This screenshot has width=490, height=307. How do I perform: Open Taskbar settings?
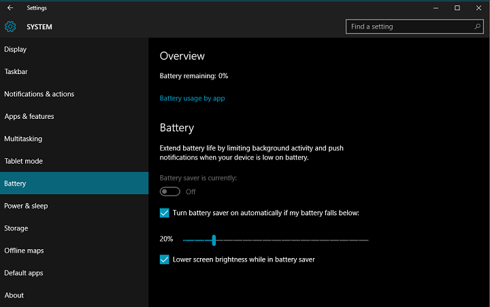tap(74, 72)
